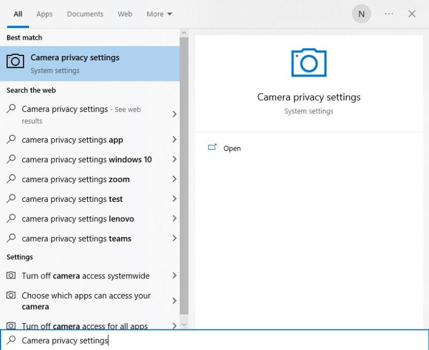Expand arrow for camera privacy settings lenovo
The height and width of the screenshot is (350, 429).
pos(174,218)
